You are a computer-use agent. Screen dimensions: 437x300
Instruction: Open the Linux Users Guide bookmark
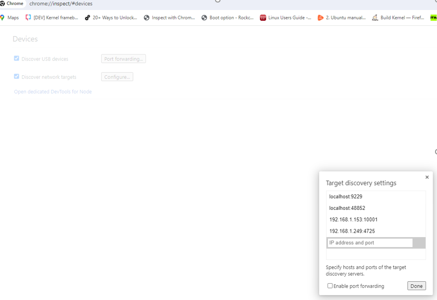(x=286, y=18)
